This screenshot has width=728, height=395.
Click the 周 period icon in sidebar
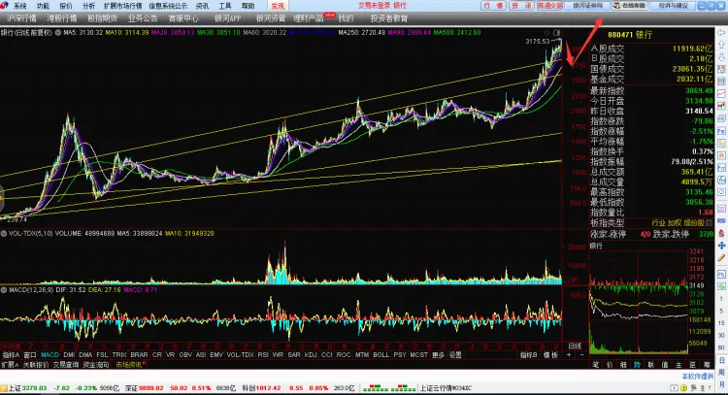coord(721,373)
